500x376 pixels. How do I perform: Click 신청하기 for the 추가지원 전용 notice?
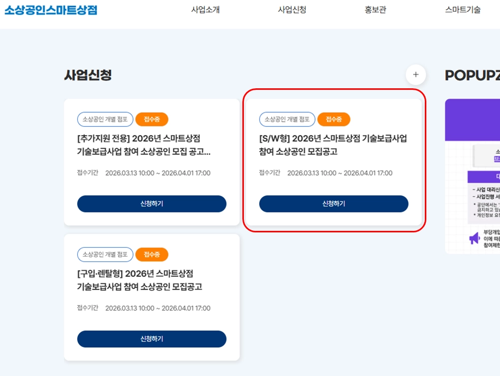152,204
